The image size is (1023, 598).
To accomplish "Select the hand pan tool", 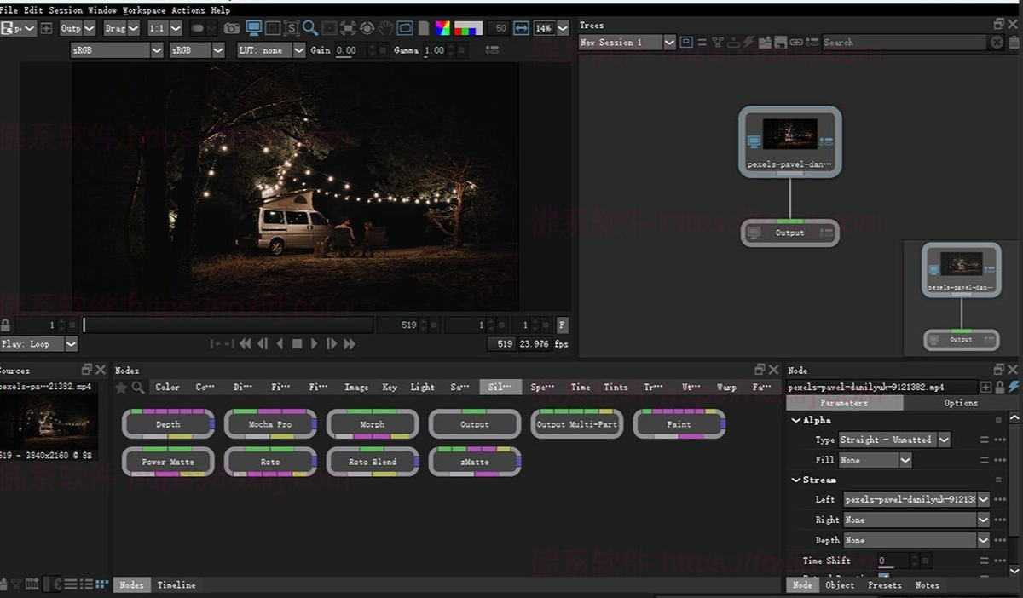I will tap(385, 28).
